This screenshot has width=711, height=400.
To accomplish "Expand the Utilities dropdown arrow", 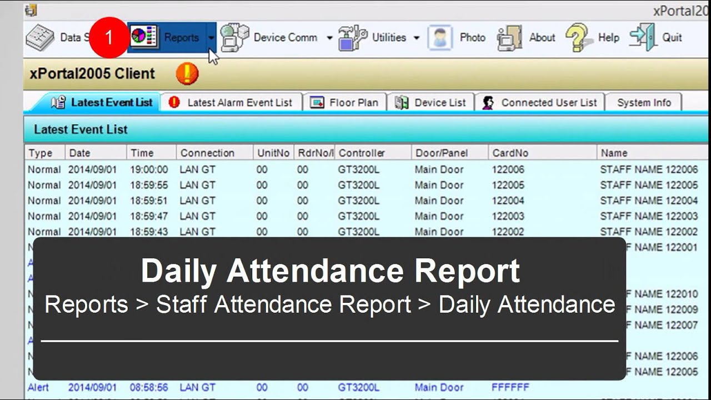I will click(417, 38).
